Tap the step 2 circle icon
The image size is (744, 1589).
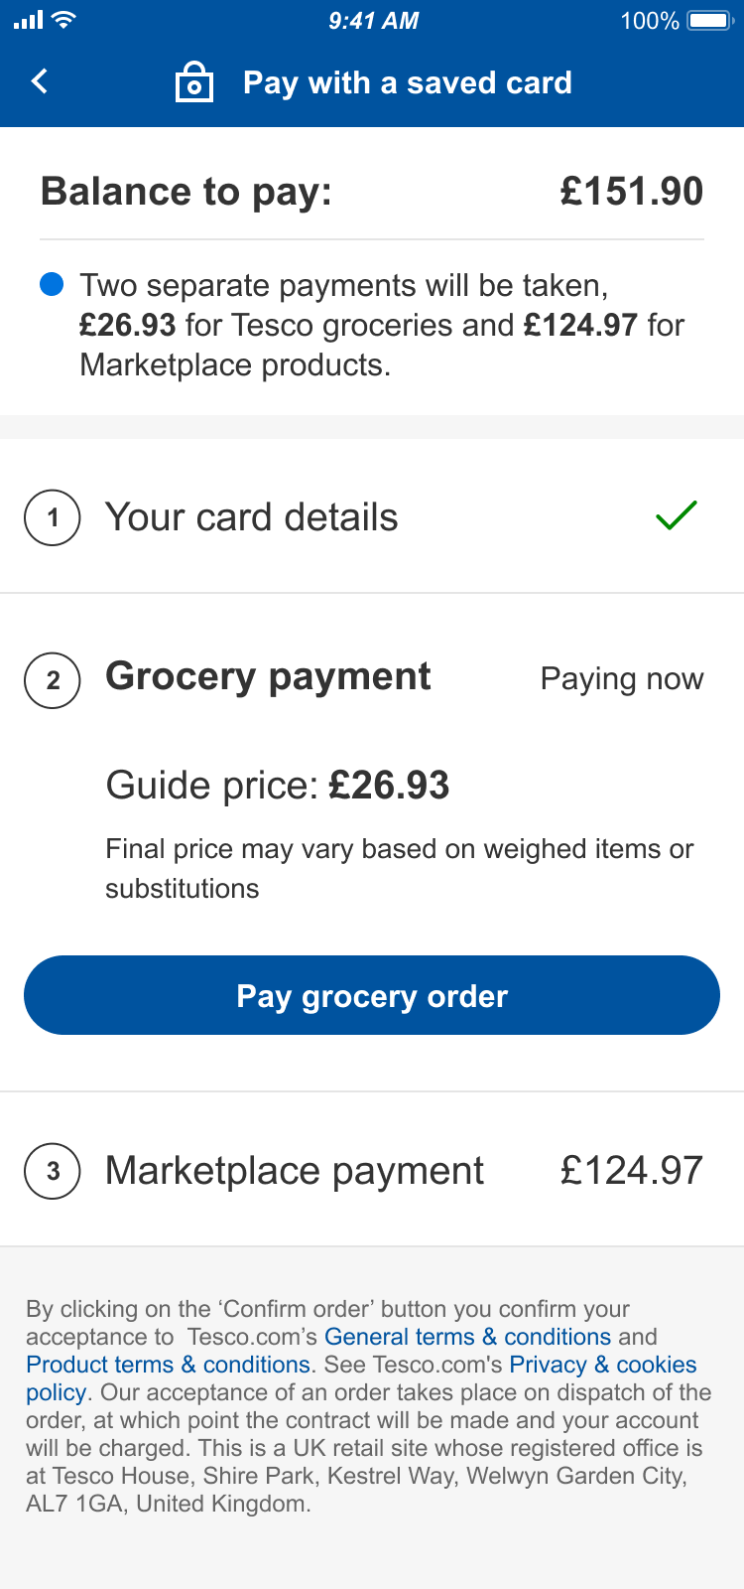coord(53,680)
